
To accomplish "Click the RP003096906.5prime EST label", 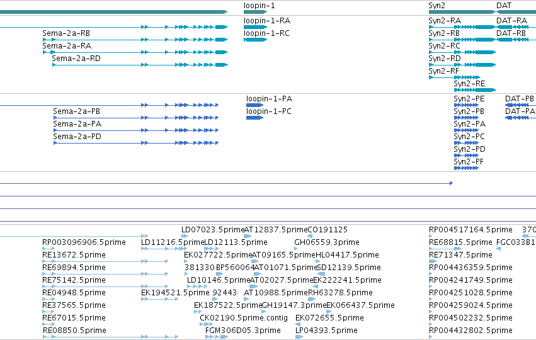I will coord(84,242).
